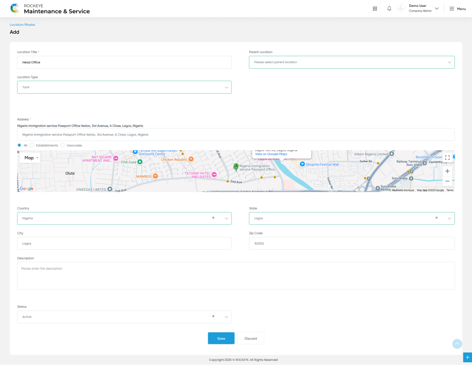Zoom out on the map
472x365 pixels.
(x=447, y=181)
